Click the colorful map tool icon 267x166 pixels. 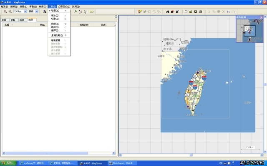click(x=139, y=12)
